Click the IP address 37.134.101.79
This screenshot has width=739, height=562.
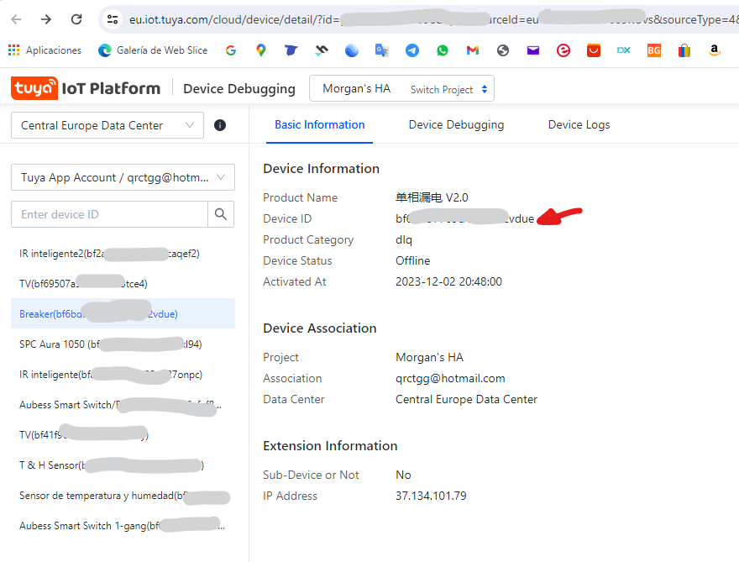point(431,496)
